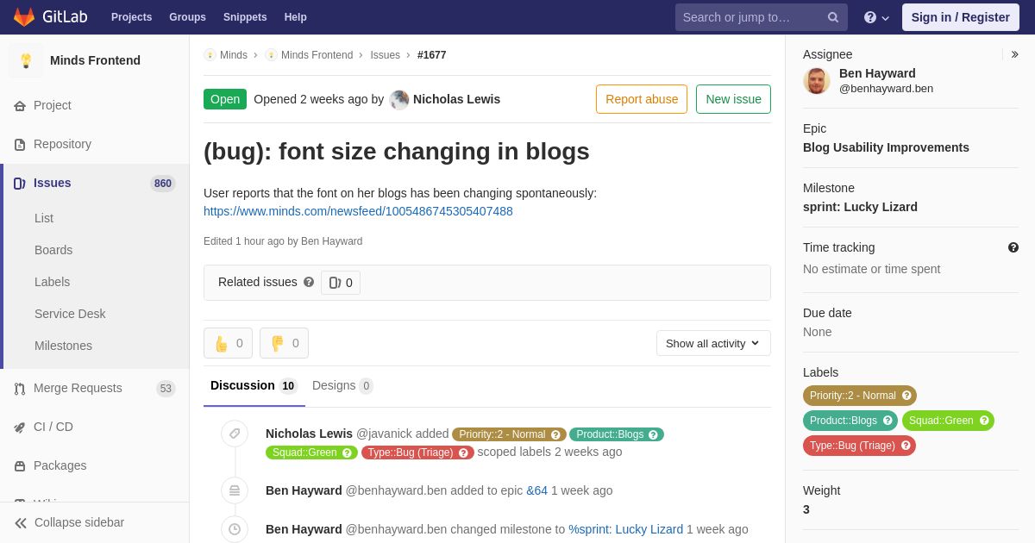Click the Sign in / Register button

tap(960, 17)
